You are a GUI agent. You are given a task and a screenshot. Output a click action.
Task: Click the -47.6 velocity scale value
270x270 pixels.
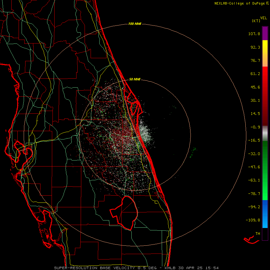tap(254, 167)
